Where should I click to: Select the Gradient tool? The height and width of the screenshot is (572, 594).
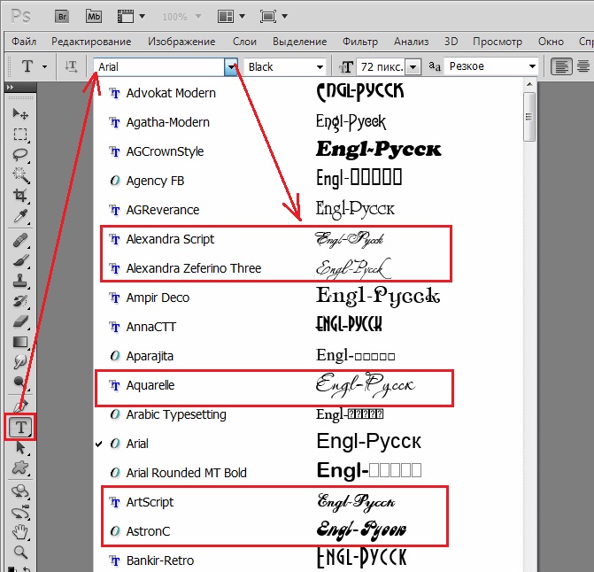[x=20, y=342]
